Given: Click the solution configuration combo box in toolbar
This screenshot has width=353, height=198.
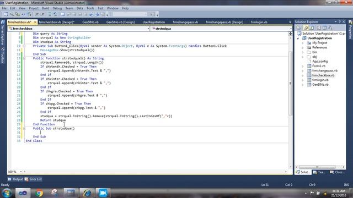Looking at the screenshot, I should point(130,14).
